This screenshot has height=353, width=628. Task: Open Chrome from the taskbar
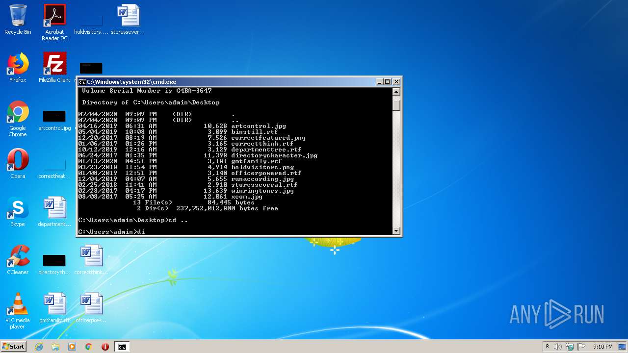point(89,347)
